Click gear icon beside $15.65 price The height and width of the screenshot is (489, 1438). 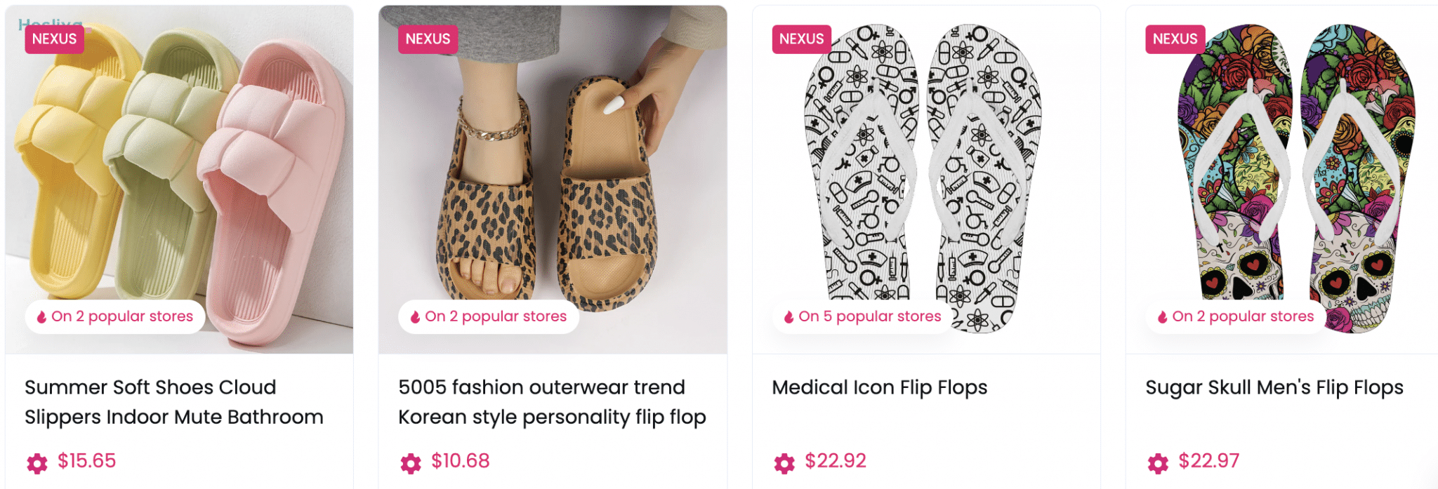pyautogui.click(x=37, y=463)
